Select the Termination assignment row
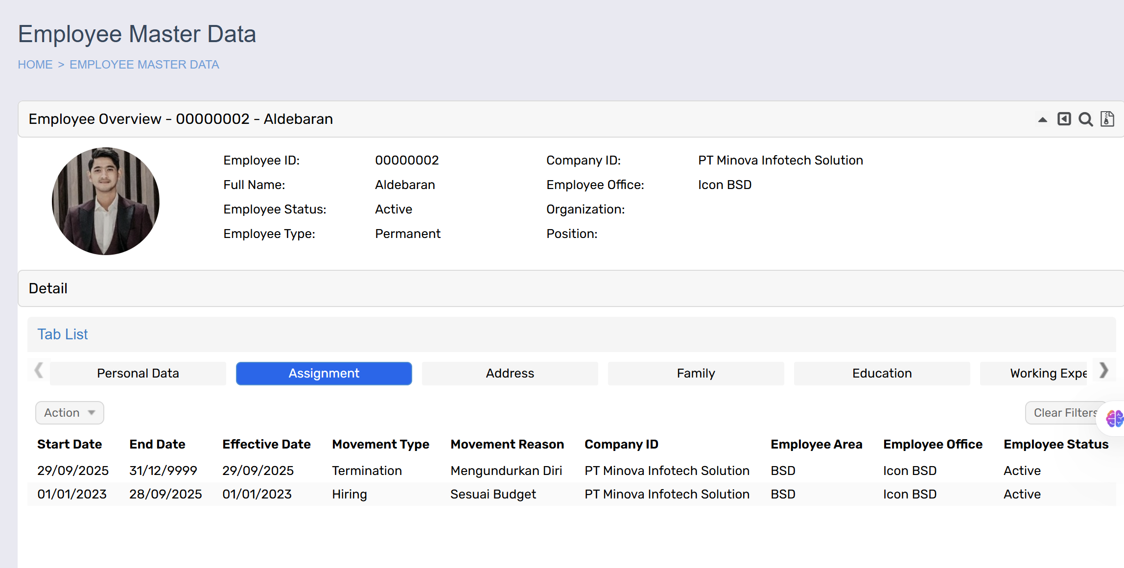 (x=367, y=471)
